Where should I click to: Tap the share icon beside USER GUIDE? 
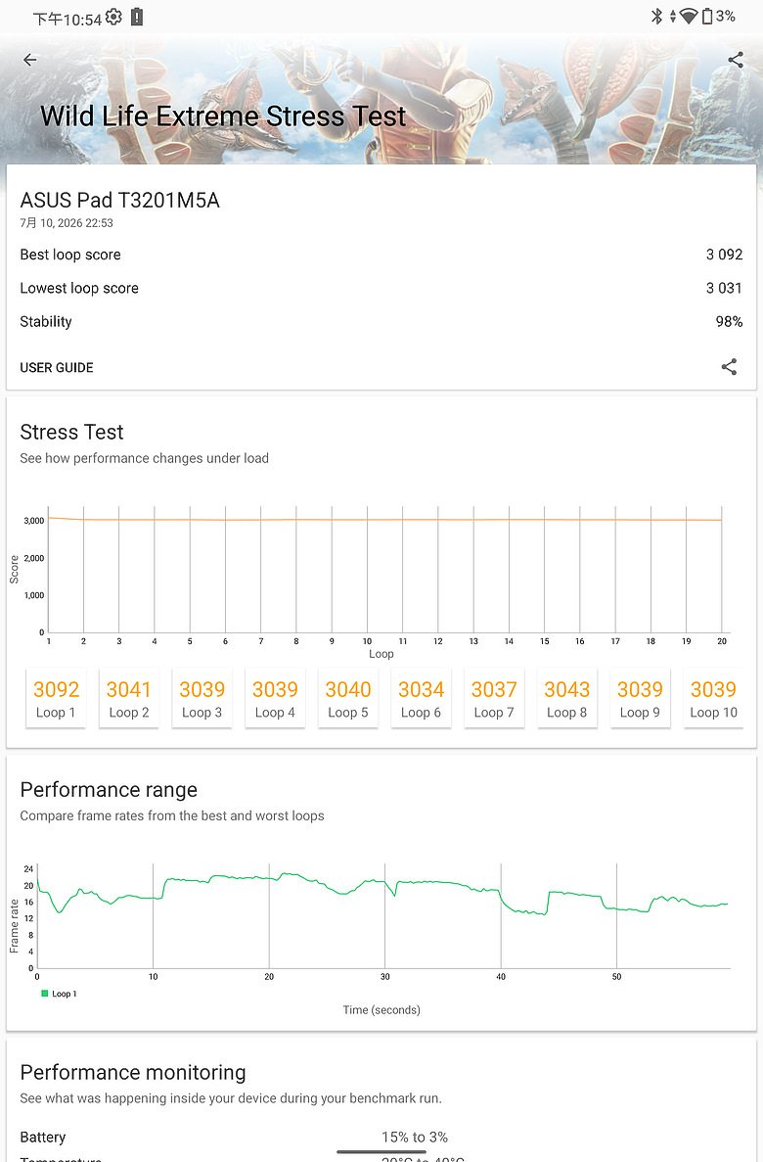click(x=729, y=367)
